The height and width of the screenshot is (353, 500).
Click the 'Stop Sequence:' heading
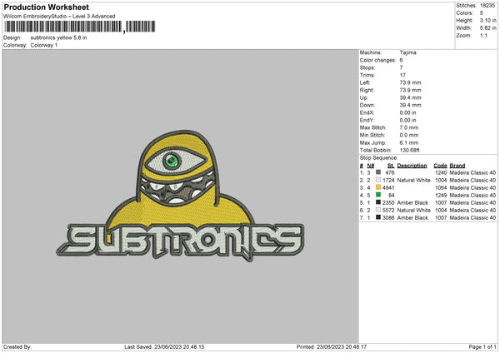(x=379, y=158)
